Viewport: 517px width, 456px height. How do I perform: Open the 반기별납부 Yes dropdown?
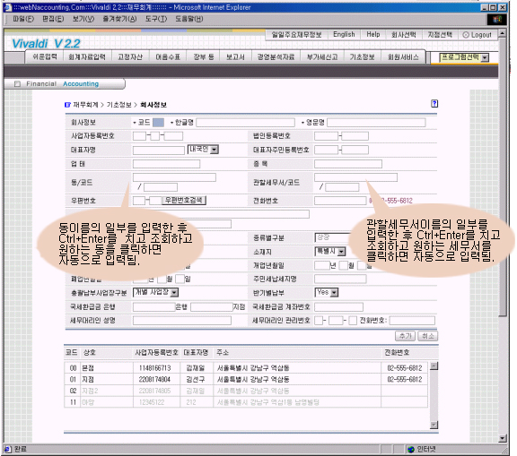(327, 292)
